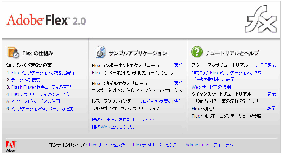Click 'すべて表示' for startup tutorials
282x155 pixels.
click(265, 65)
